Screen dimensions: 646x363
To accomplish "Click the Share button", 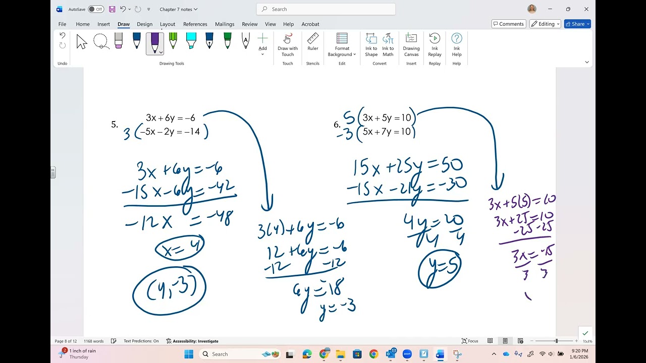I will 577,24.
